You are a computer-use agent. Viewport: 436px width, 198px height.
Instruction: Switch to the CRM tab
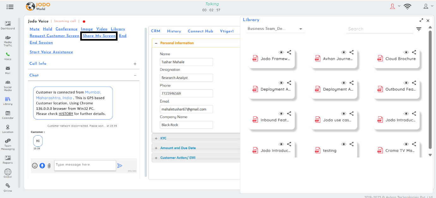(156, 31)
